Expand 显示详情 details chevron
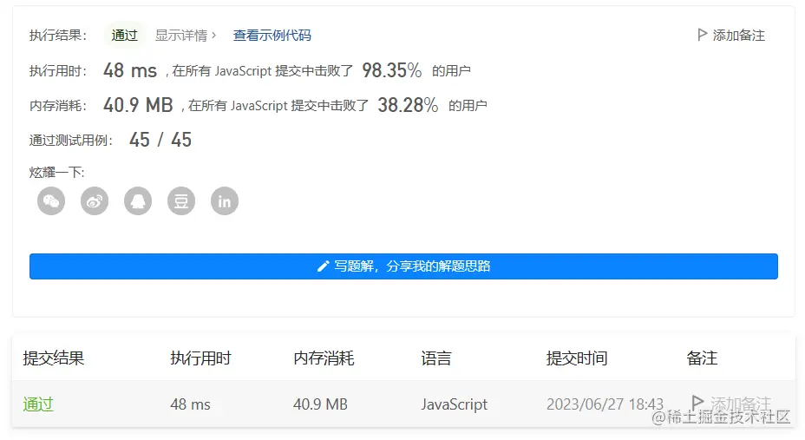The image size is (805, 440). click(213, 35)
